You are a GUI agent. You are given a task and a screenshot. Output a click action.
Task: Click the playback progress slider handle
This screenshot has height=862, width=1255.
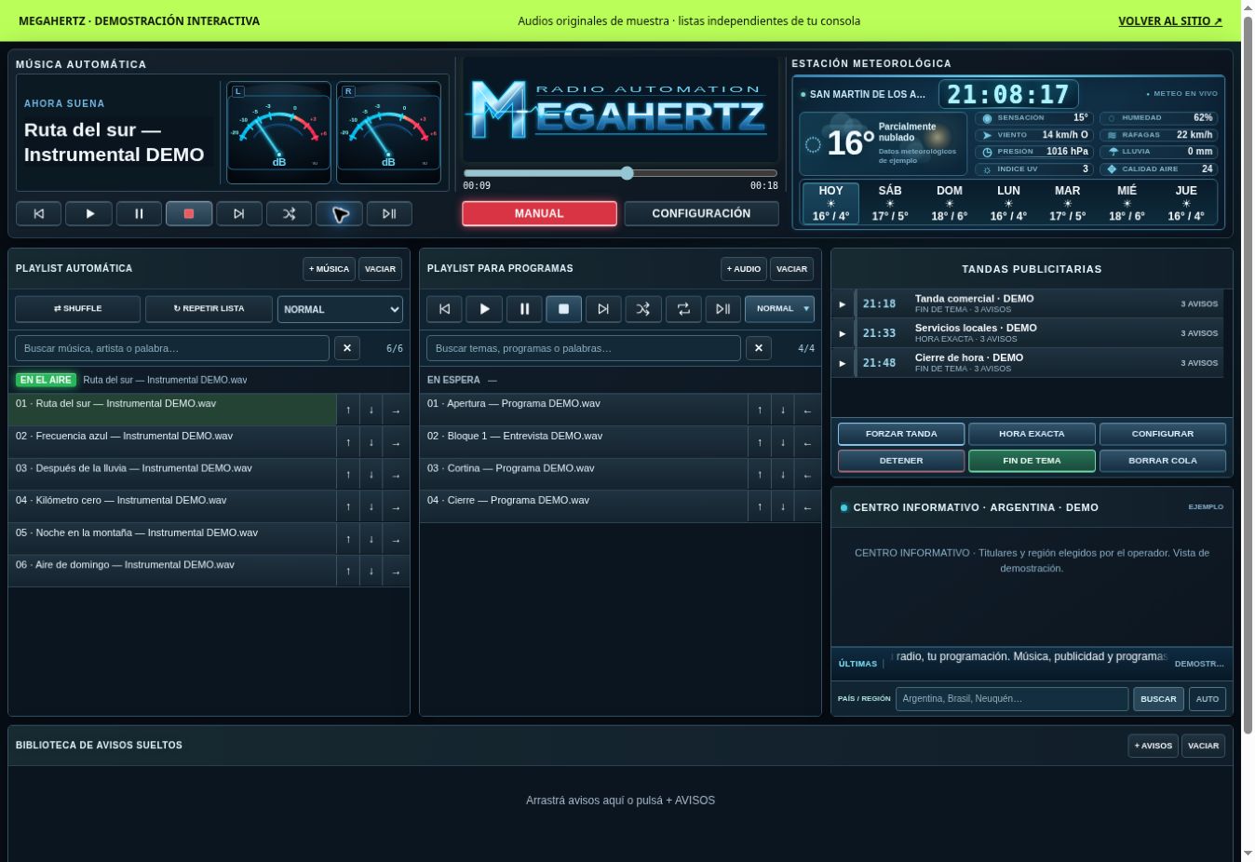(627, 173)
